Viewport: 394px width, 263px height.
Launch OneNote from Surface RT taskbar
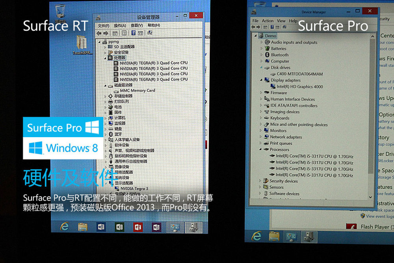click(156, 227)
